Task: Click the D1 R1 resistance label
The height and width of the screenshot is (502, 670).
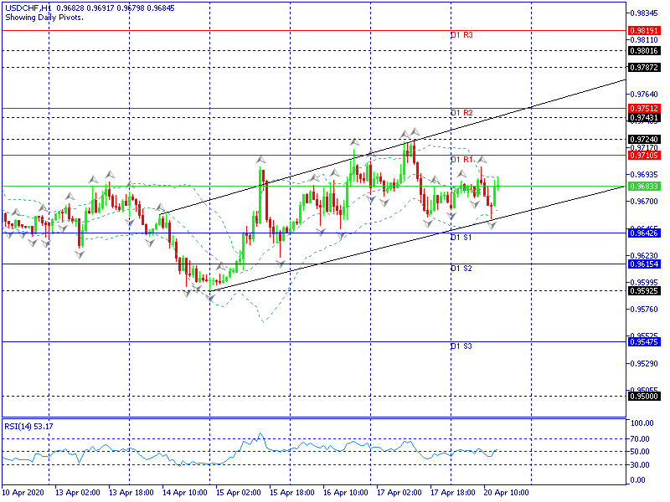Action: pyautogui.click(x=461, y=159)
